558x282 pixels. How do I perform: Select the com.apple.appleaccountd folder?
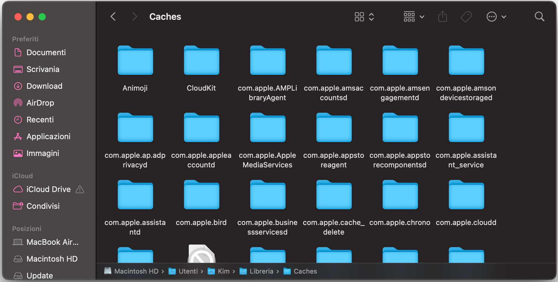pos(201,127)
